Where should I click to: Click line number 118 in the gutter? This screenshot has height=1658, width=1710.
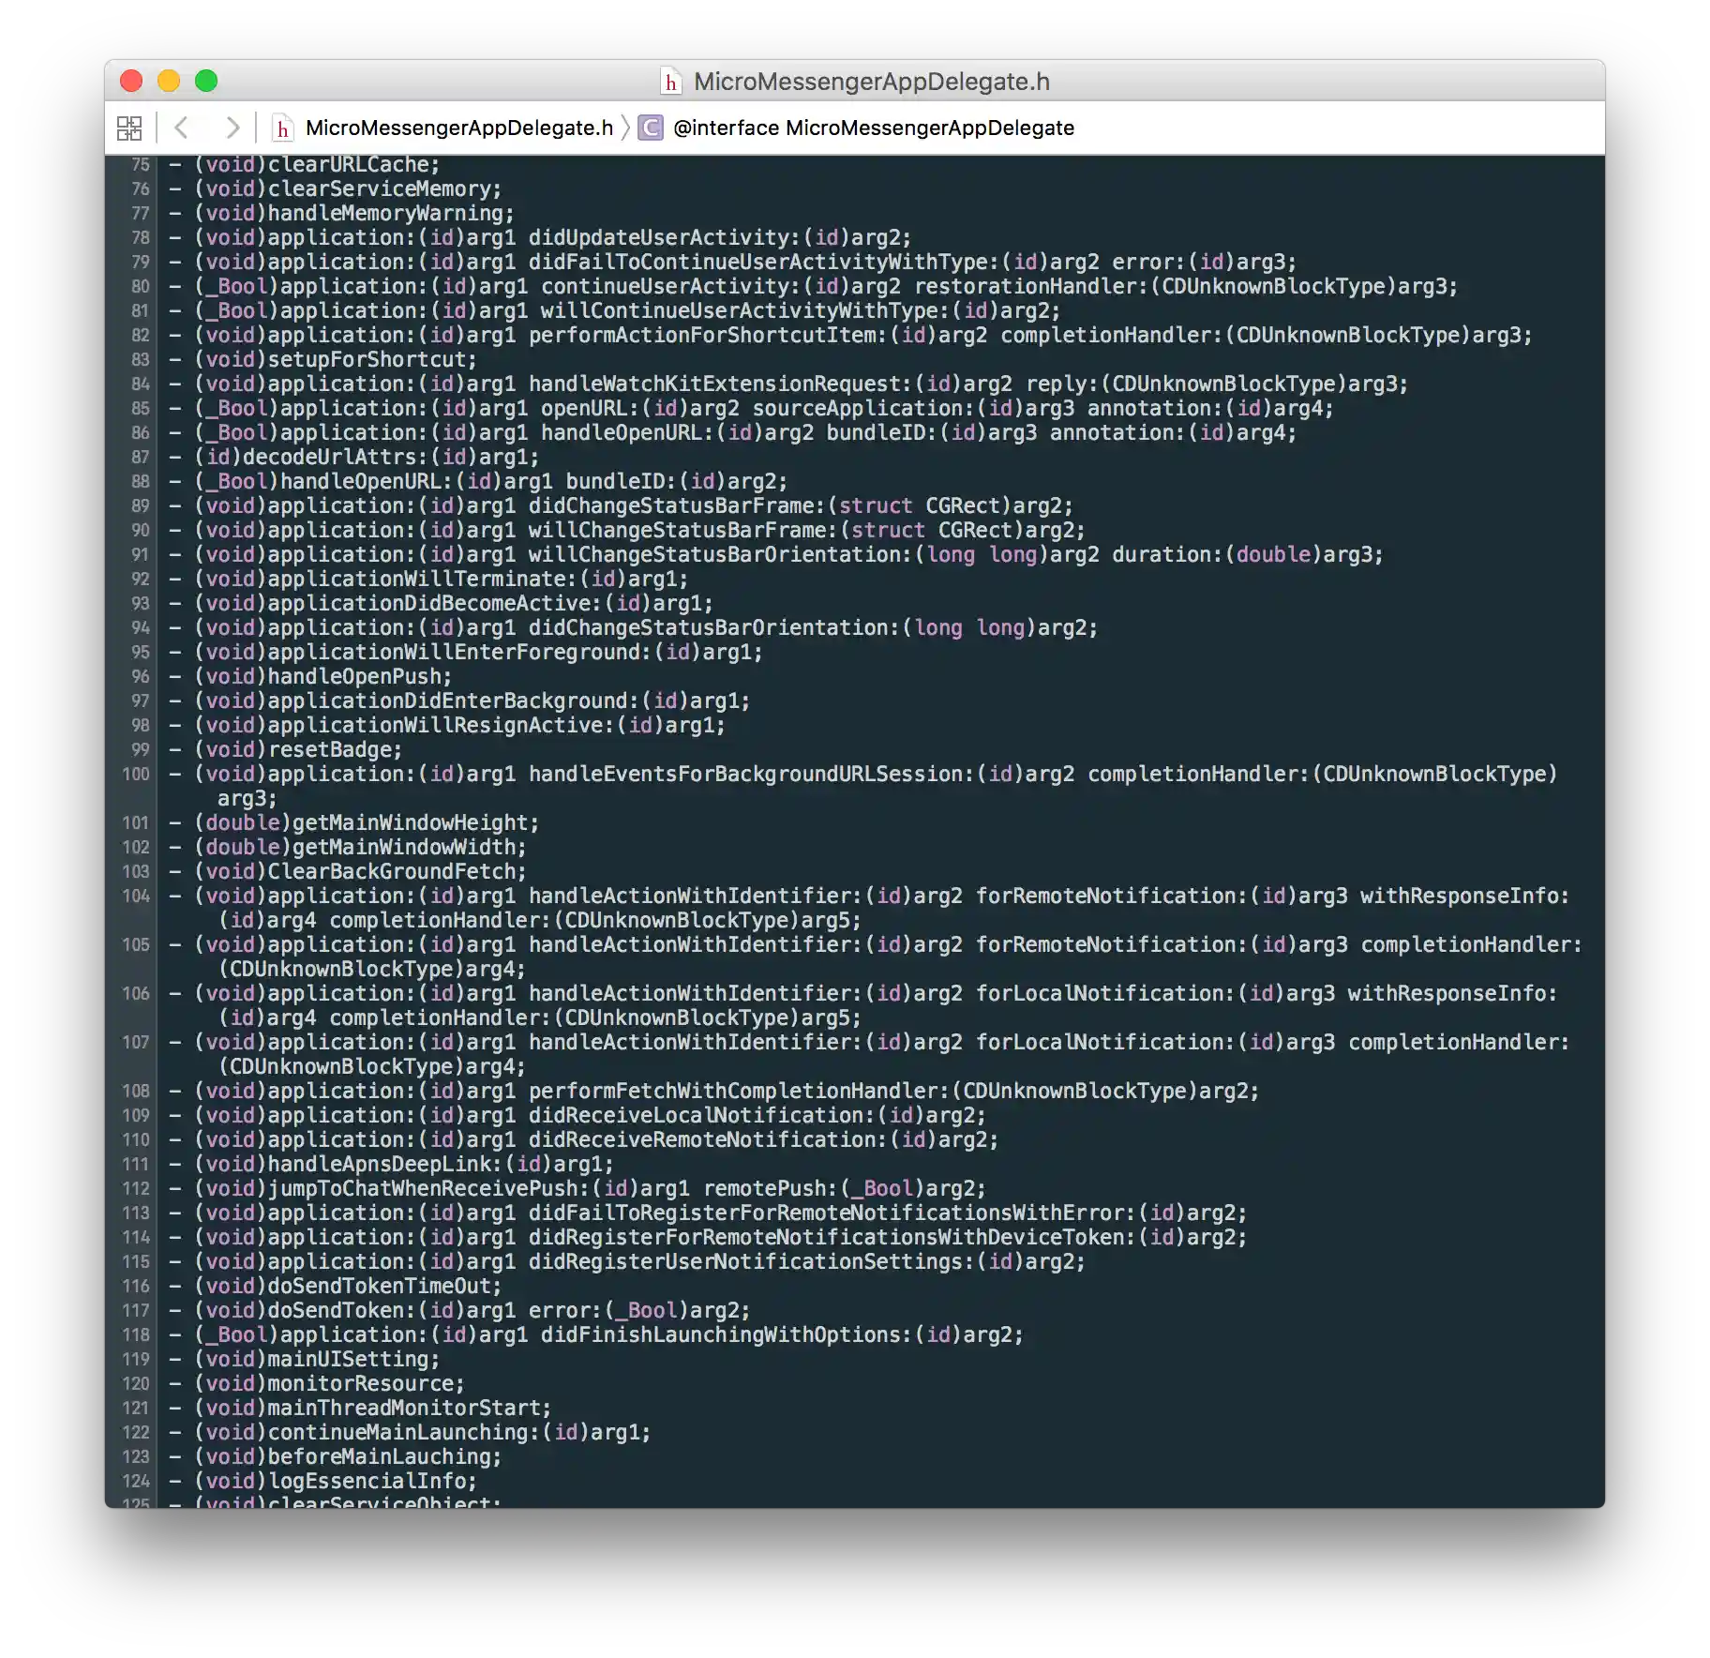coord(135,1334)
